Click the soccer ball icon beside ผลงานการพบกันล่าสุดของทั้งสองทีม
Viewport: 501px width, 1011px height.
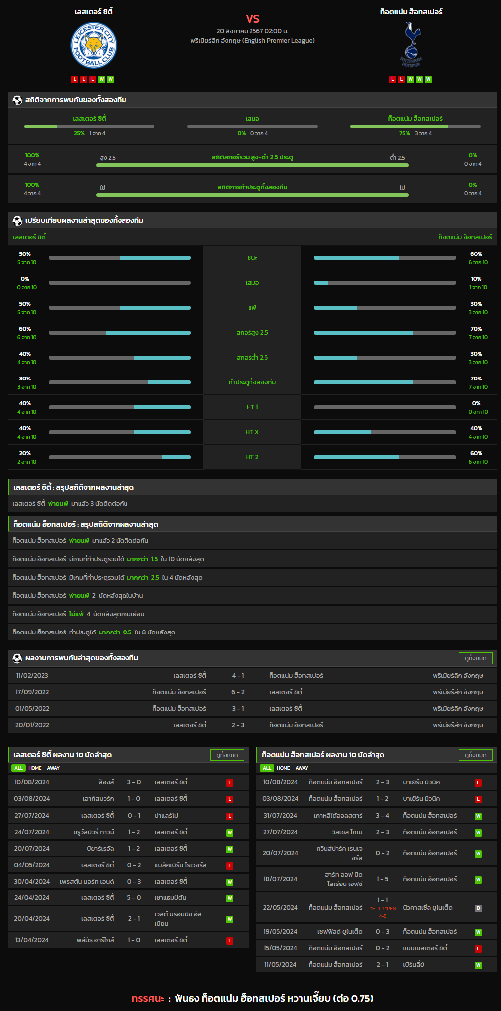[x=17, y=658]
